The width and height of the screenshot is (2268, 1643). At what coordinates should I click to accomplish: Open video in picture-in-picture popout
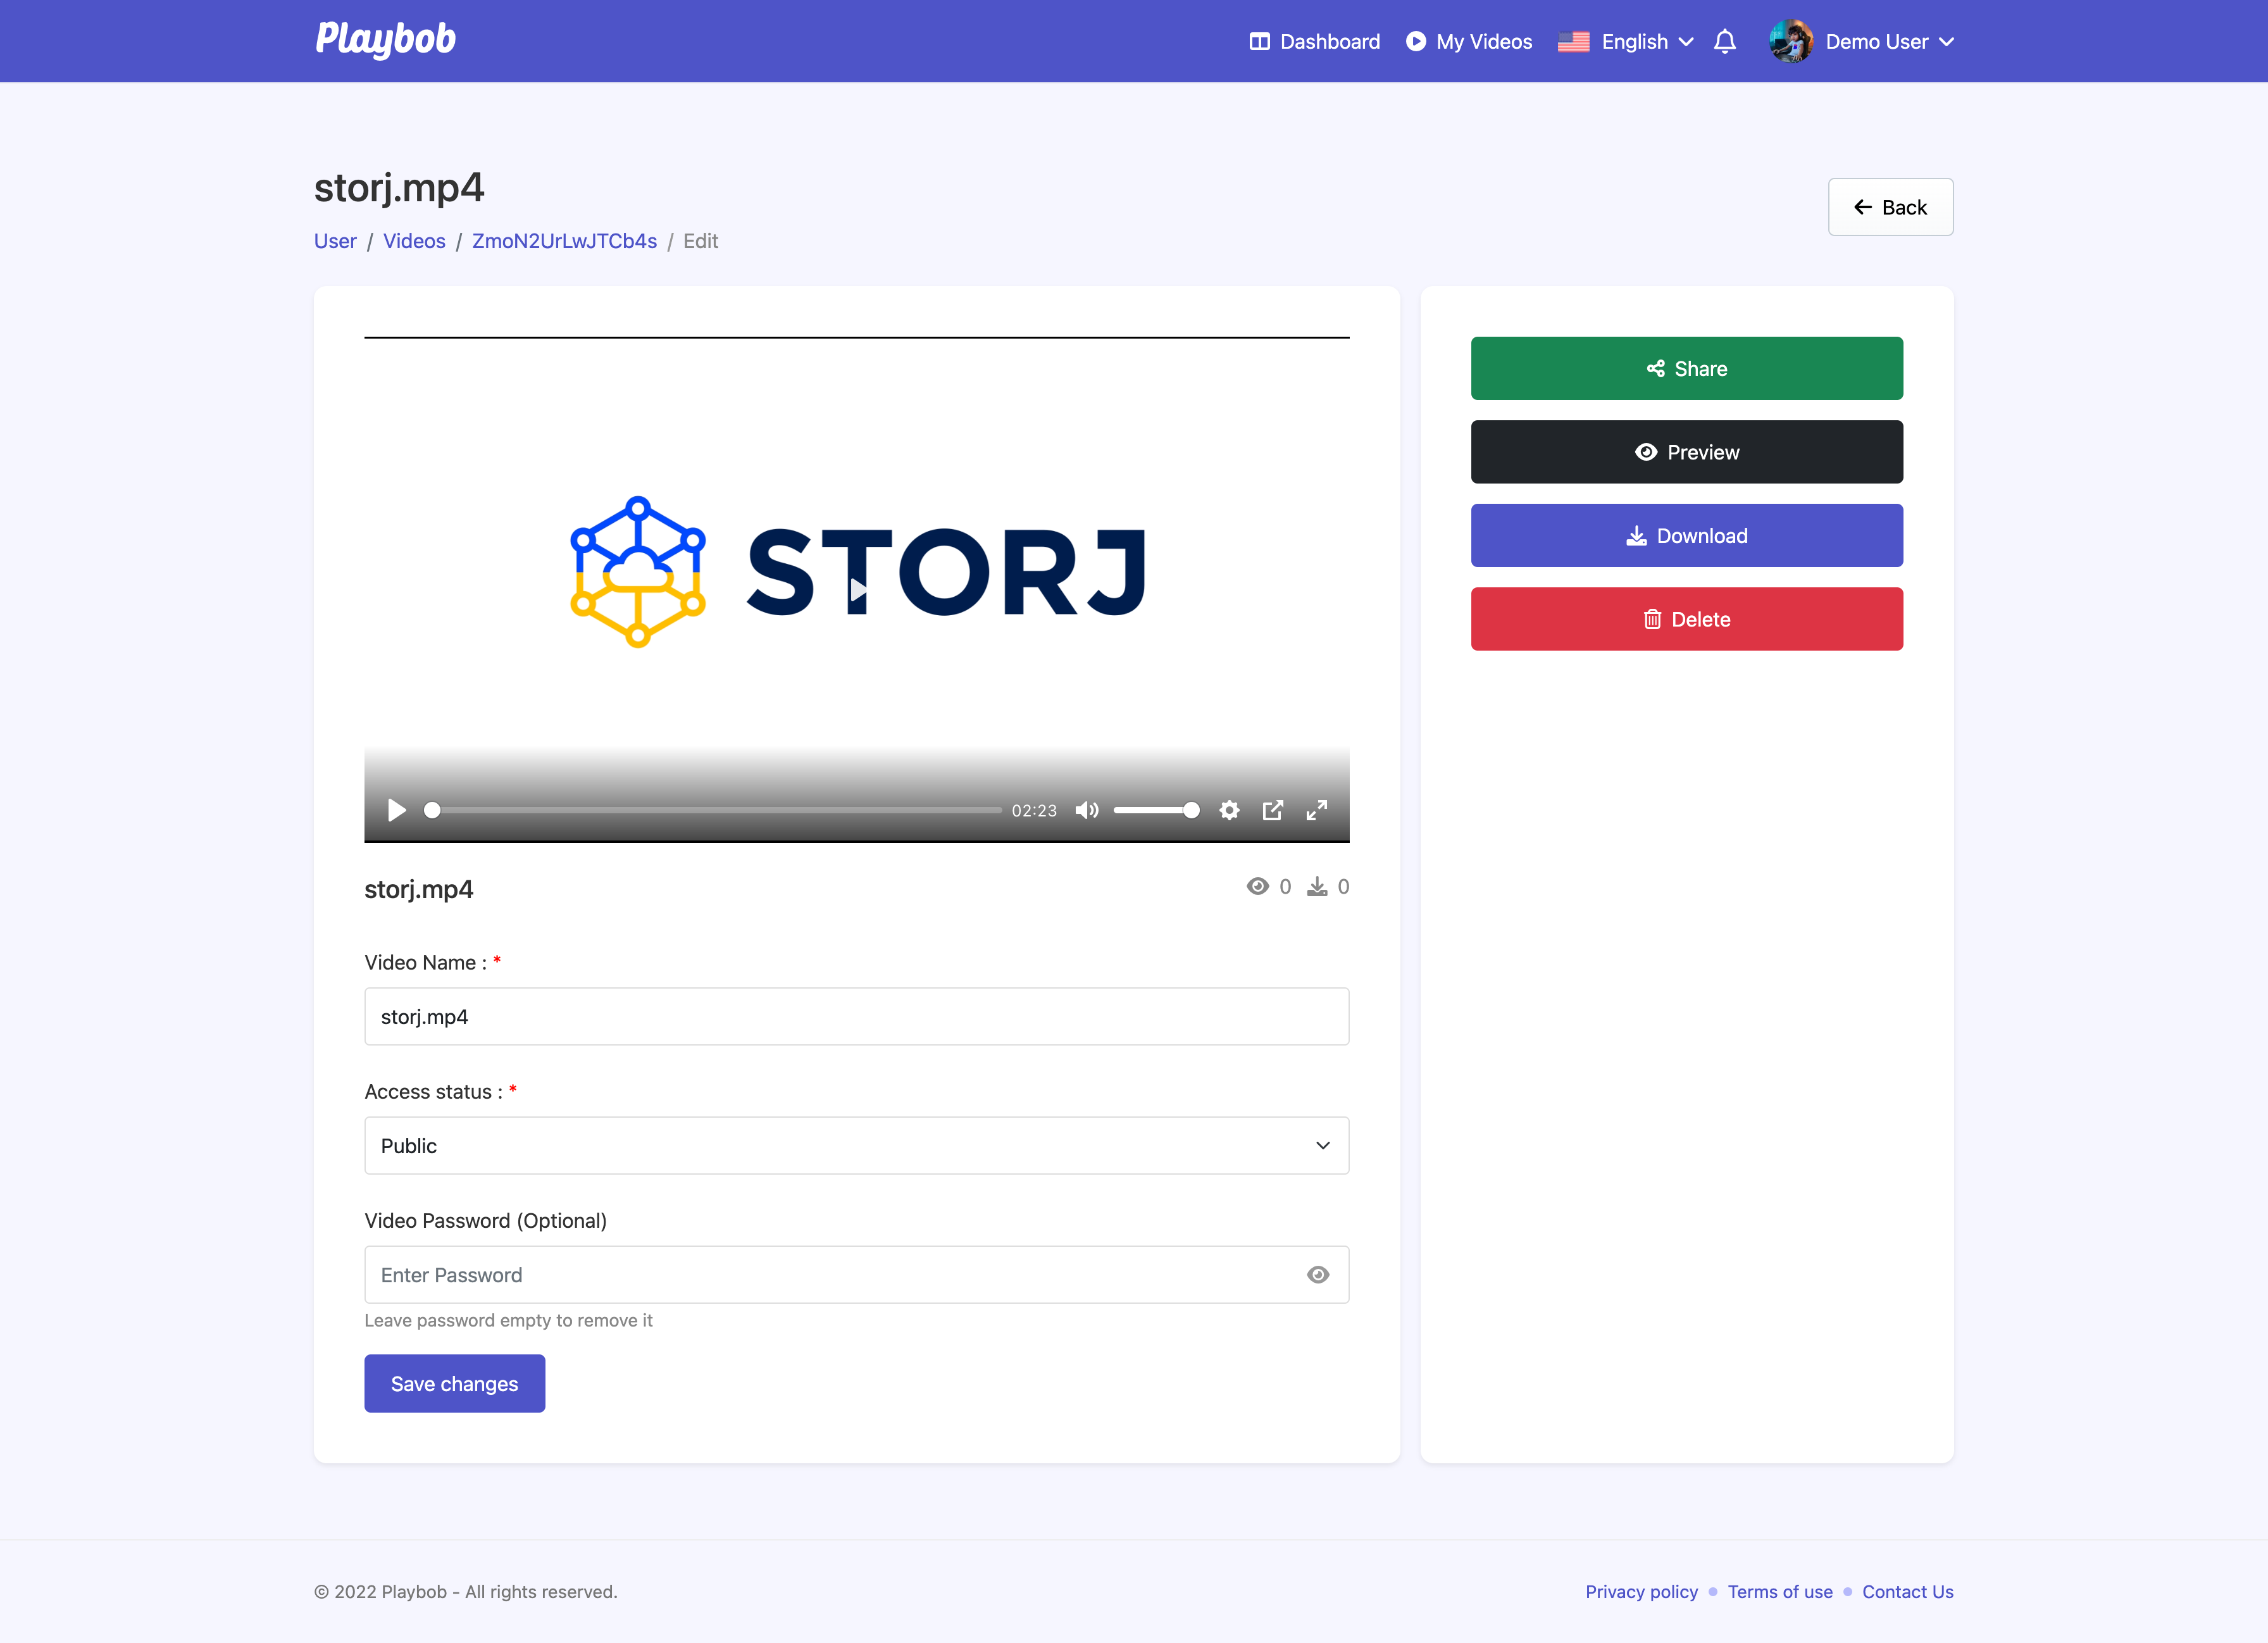(1272, 810)
